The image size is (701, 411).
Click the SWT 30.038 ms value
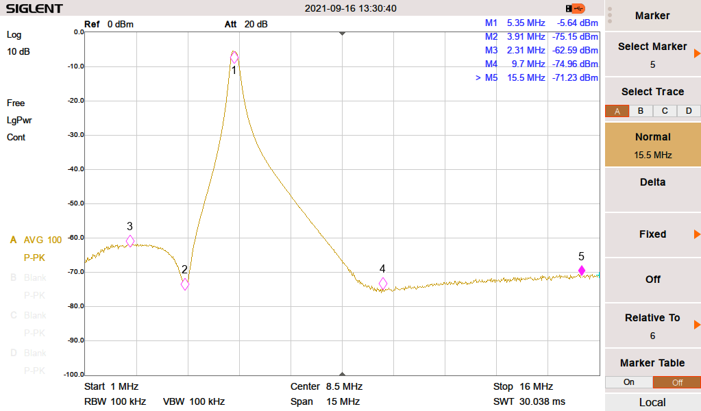click(x=529, y=401)
